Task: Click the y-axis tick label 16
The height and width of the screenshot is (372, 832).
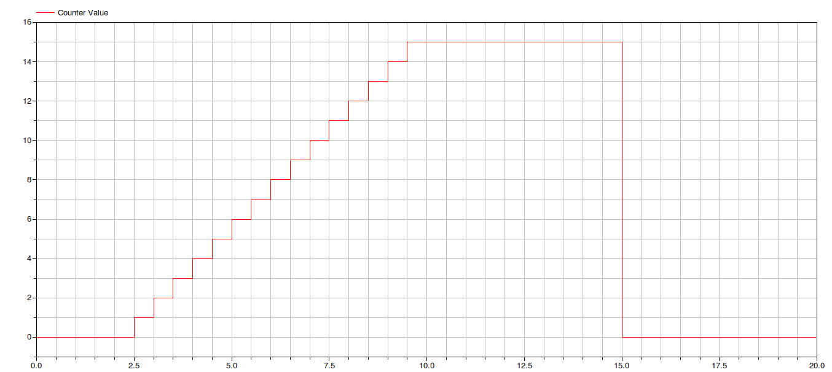Action: pos(26,23)
